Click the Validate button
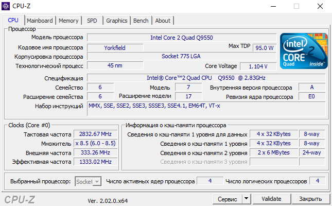332x206 pixels. (x=271, y=199)
